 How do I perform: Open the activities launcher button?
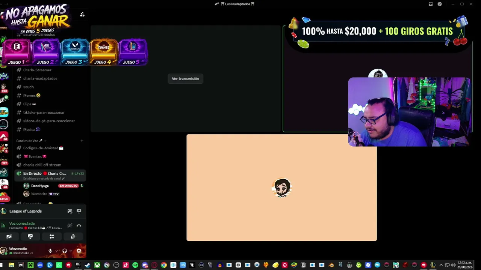click(x=52, y=237)
